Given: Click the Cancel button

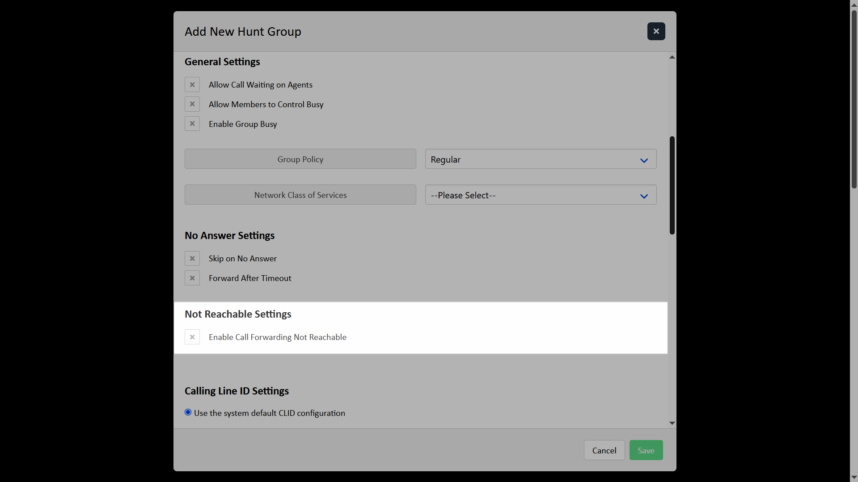Looking at the screenshot, I should [x=604, y=450].
